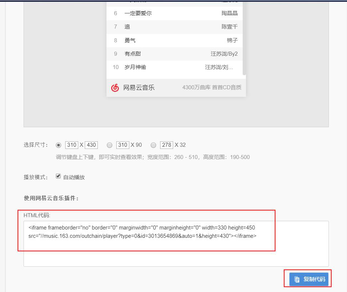Viewport: 347px width, 292px height.
Task: Edit the width field showing 310 beside X 90
Action: point(122,145)
